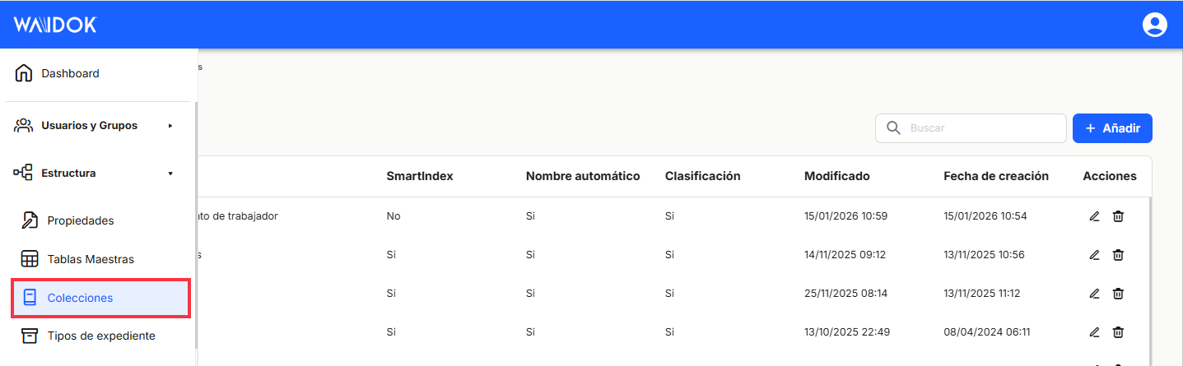Delete the row modified 15/01/2026 10:59
Screen dimensions: 1183x366
[1118, 216]
